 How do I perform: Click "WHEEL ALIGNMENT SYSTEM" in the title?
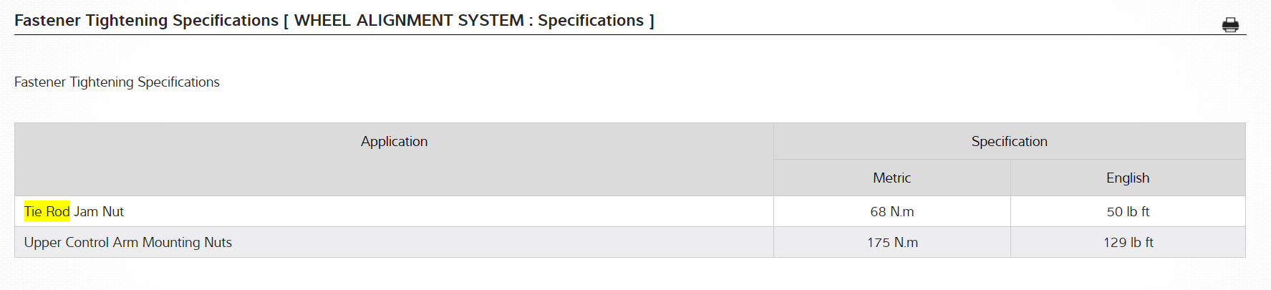pos(409,21)
